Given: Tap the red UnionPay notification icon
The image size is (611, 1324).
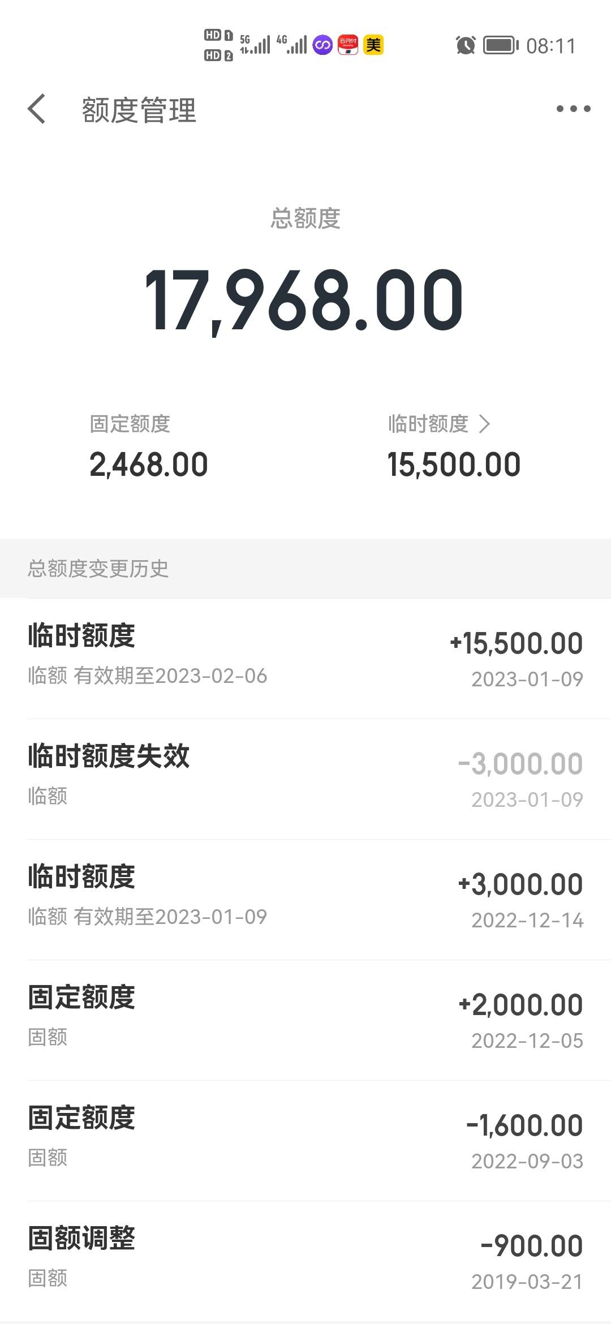Looking at the screenshot, I should (348, 45).
